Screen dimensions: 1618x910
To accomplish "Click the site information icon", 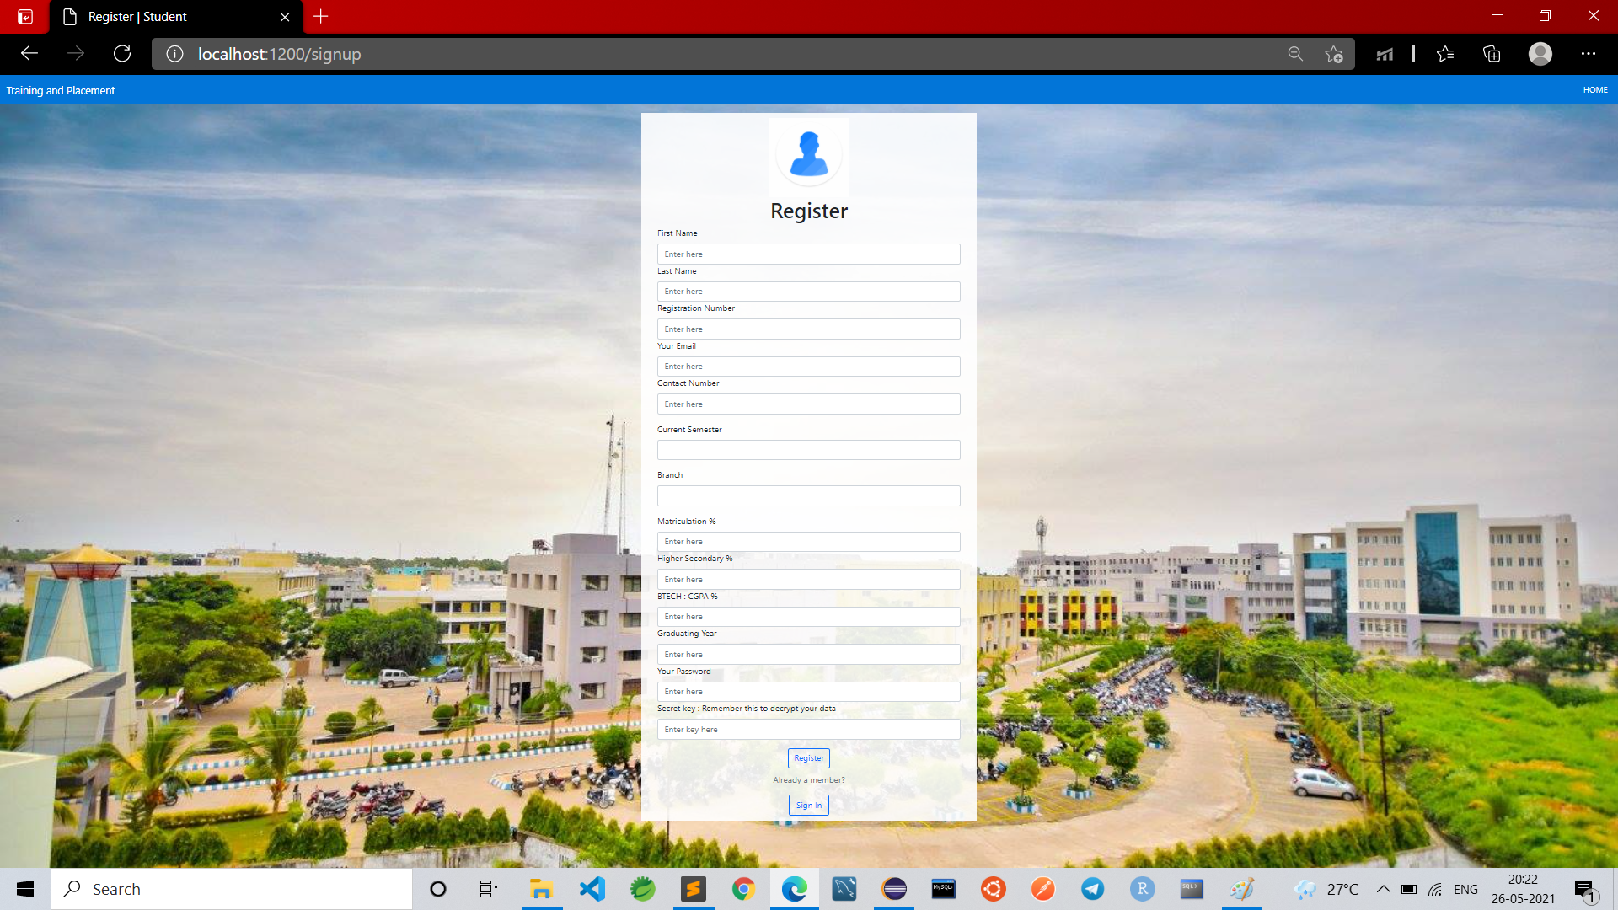I will pyautogui.click(x=174, y=54).
